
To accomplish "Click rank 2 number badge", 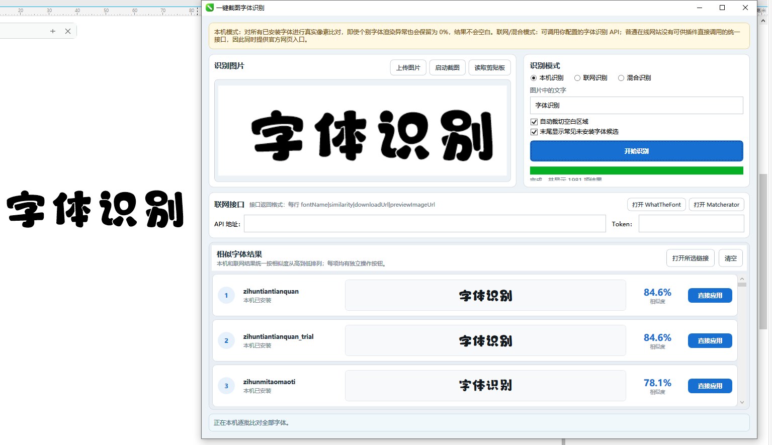I will click(226, 340).
